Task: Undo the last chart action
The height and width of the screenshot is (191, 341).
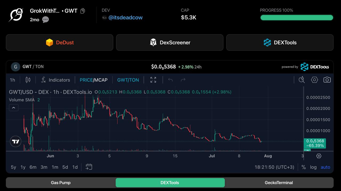Action: pyautogui.click(x=170, y=80)
